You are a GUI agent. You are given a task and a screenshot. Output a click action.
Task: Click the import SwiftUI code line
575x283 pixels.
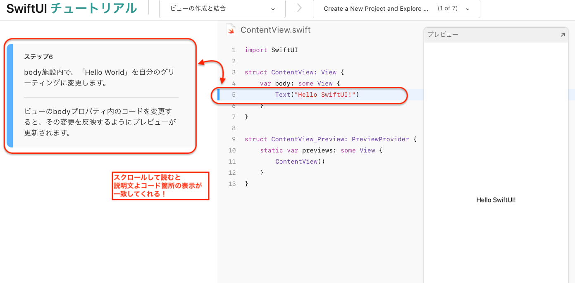pyautogui.click(x=271, y=50)
